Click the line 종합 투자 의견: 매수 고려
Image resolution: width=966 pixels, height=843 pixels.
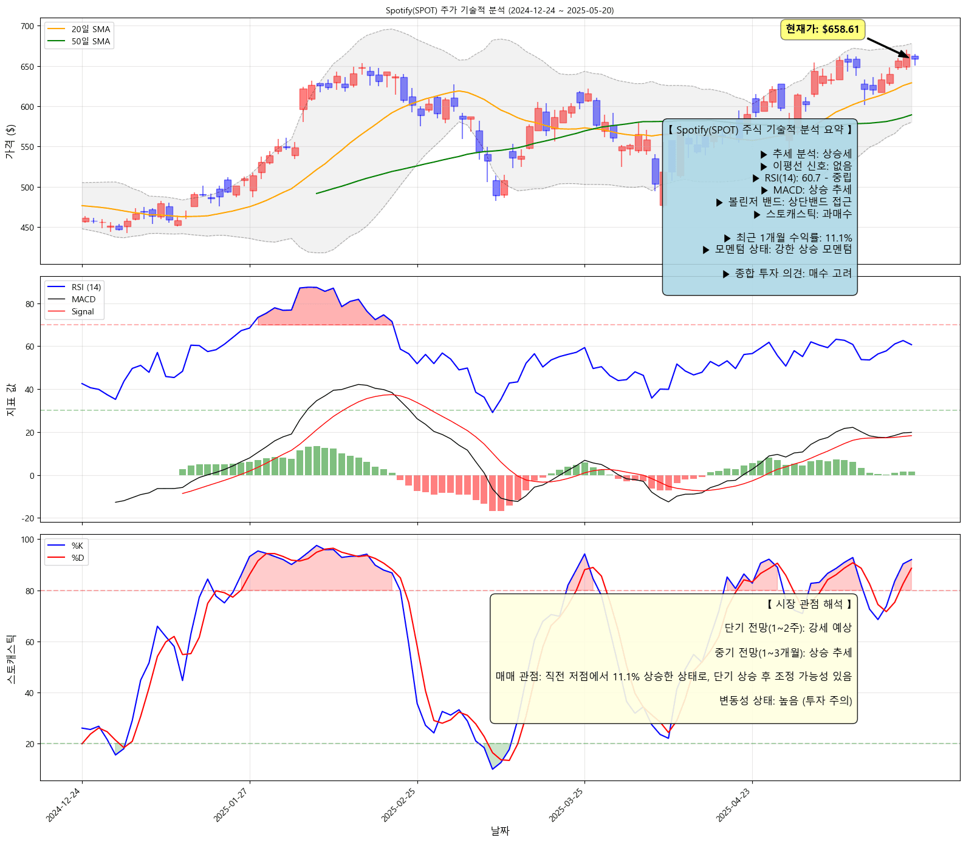point(787,274)
